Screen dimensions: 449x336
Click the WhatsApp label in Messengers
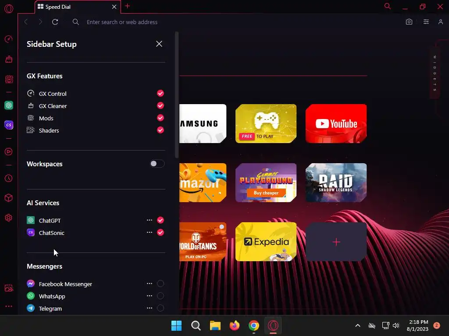click(x=52, y=296)
